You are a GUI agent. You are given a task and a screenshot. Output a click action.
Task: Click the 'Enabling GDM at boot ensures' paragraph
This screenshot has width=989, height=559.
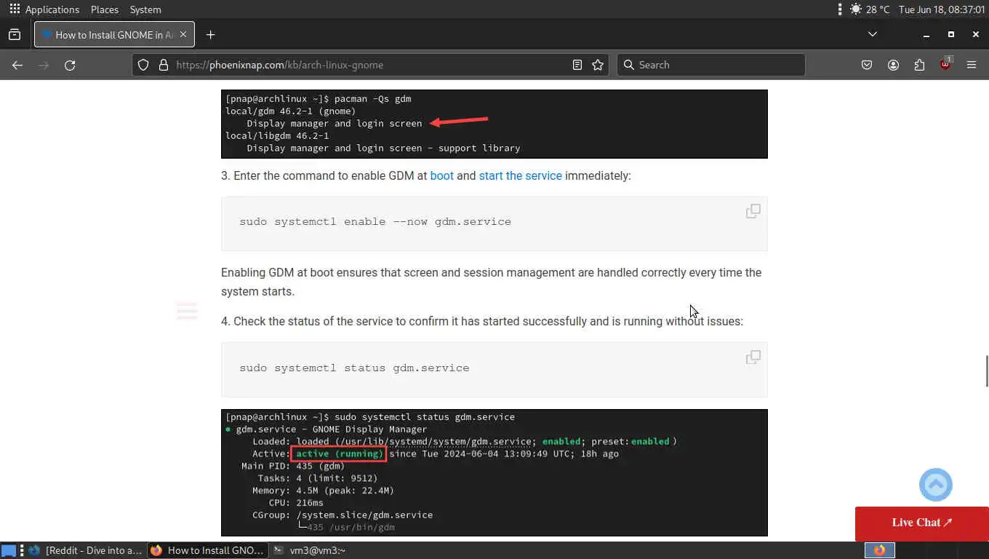(492, 282)
